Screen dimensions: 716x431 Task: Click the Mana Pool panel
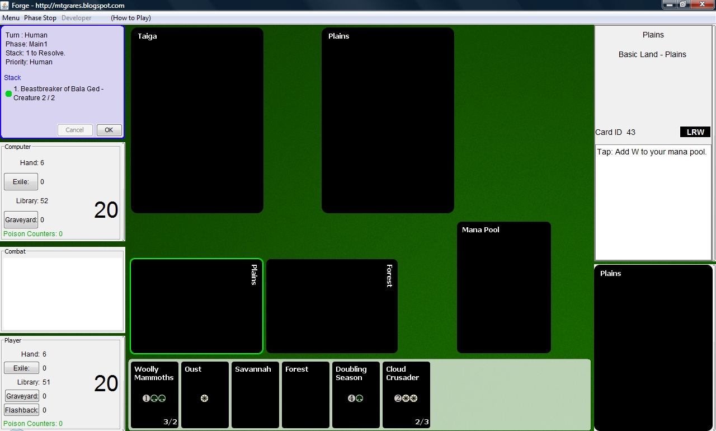click(503, 288)
